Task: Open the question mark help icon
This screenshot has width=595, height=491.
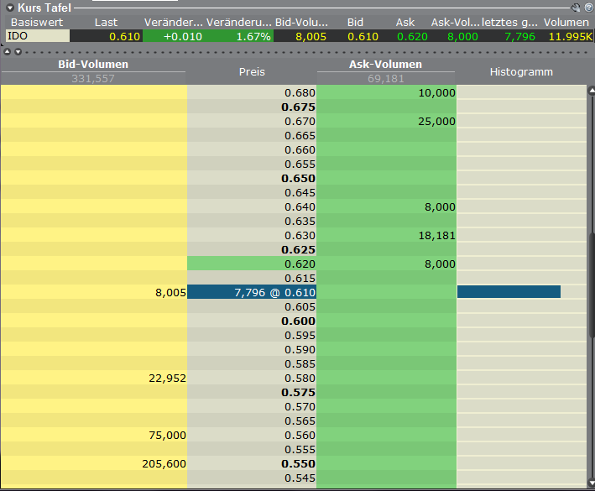Action: (x=589, y=8)
